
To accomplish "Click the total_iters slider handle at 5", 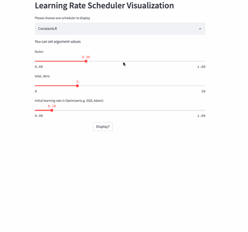I will click(77, 86).
